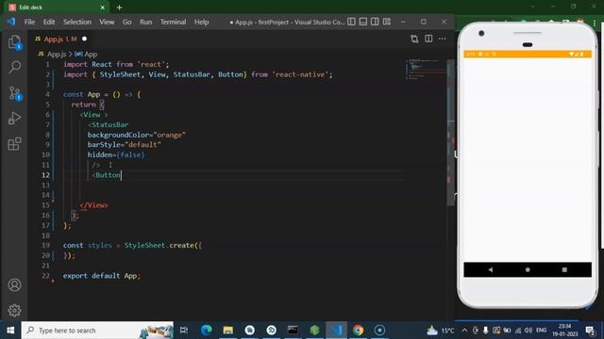This screenshot has height=339, width=604.
Task: Launch Microsoft Edge from the taskbar
Action: [206, 331]
